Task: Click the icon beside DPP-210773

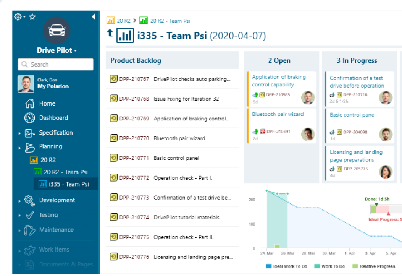Action: click(113, 197)
